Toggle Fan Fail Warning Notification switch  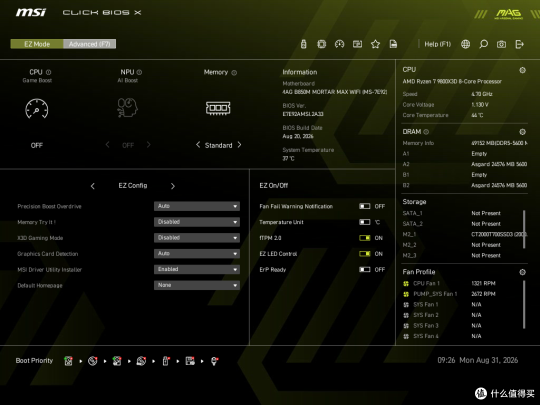[364, 206]
